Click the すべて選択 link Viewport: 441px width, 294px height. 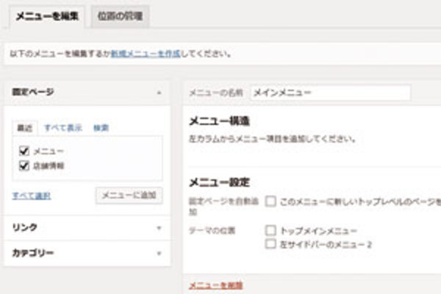click(x=32, y=196)
